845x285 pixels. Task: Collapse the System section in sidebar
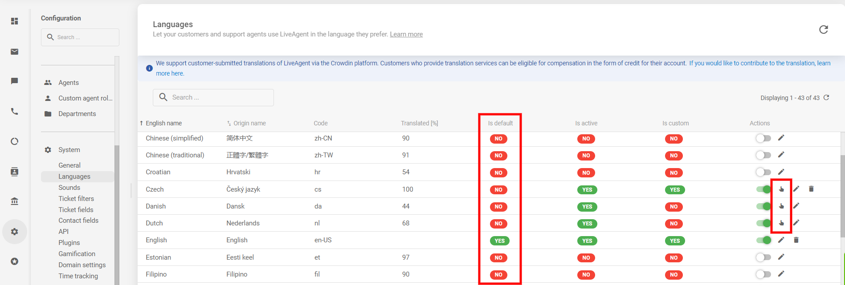(x=69, y=150)
